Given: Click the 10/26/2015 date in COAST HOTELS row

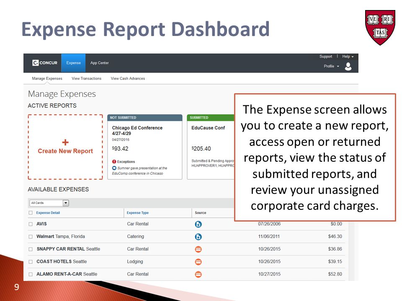Looking at the screenshot, I should [x=269, y=261].
